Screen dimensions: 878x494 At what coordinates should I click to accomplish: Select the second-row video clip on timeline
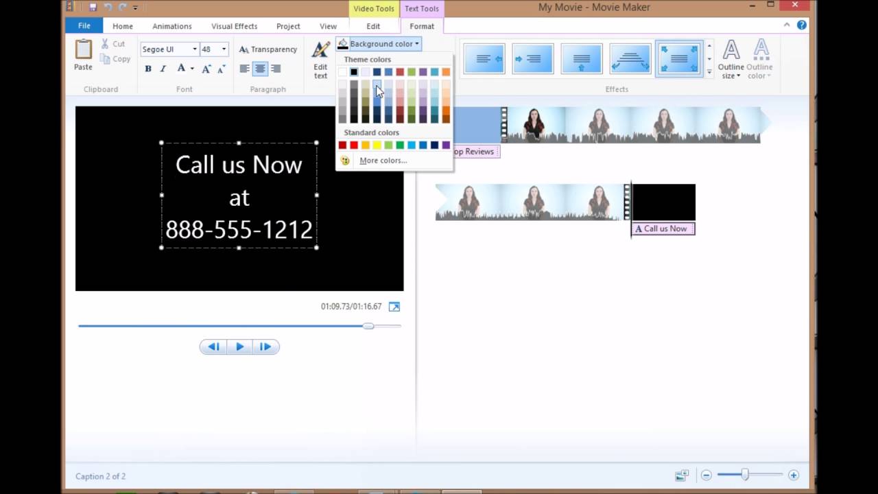(x=529, y=202)
